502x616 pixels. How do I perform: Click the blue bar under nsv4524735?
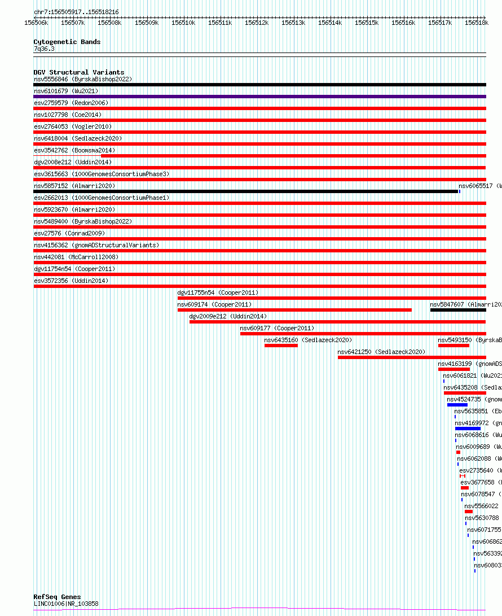tap(457, 405)
